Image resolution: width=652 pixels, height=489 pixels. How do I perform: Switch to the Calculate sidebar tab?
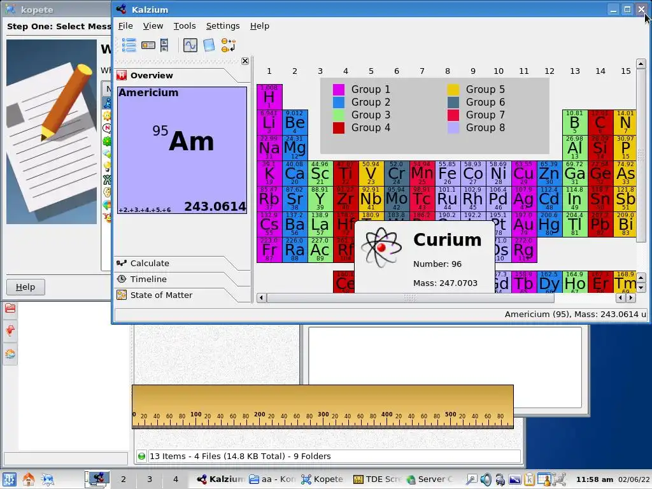(x=182, y=263)
